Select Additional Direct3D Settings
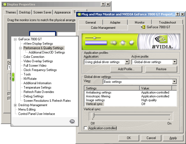Viewport: 186px width, 144px height. click(x=47, y=52)
